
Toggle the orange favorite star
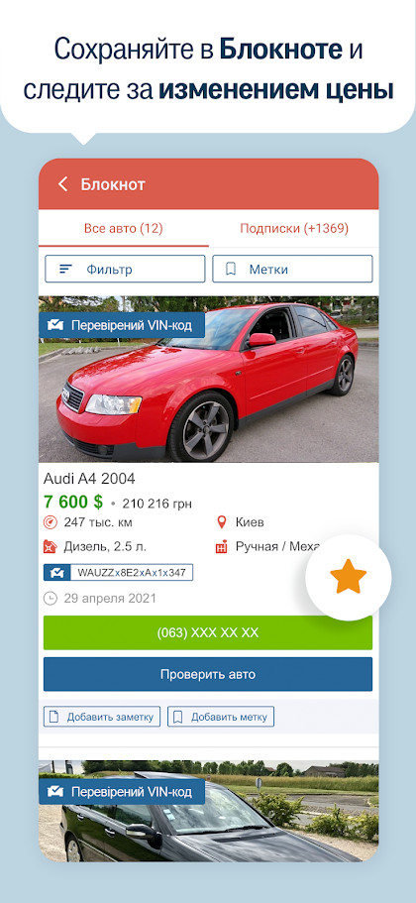[x=348, y=578]
